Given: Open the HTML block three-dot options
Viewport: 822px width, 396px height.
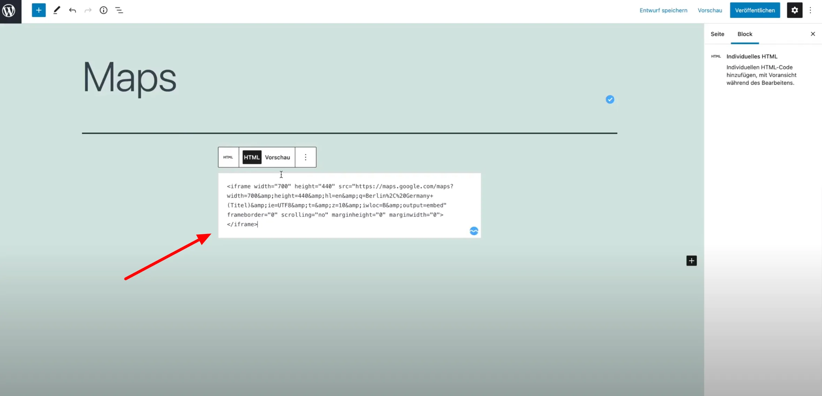Looking at the screenshot, I should coord(305,157).
